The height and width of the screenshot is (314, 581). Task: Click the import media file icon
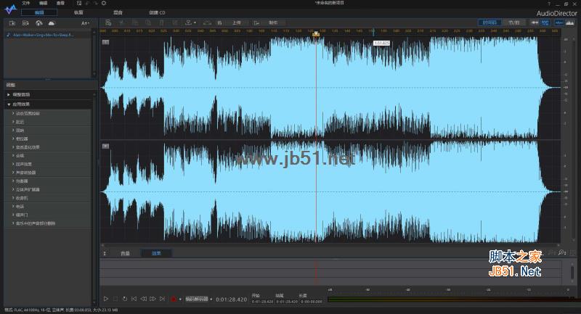pyautogui.click(x=12, y=23)
